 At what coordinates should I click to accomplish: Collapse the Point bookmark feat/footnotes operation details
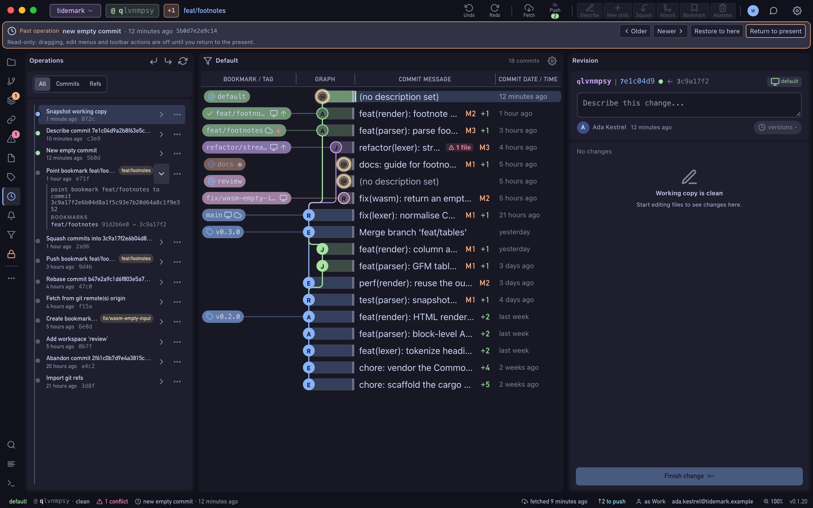[x=161, y=174]
